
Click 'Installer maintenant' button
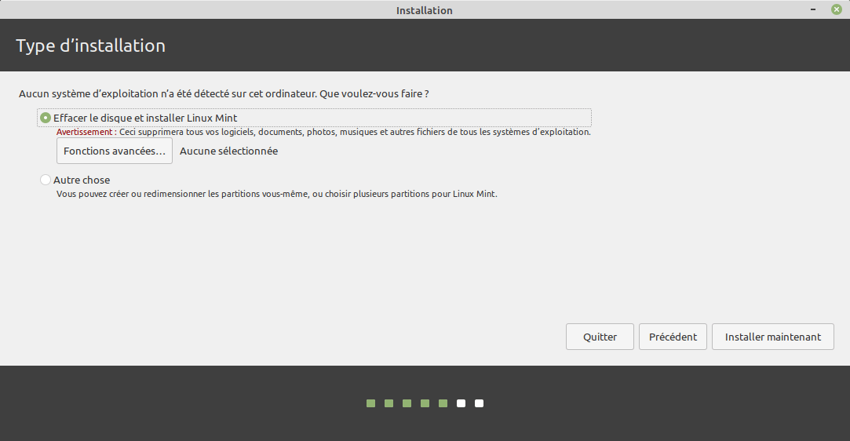pyautogui.click(x=772, y=337)
